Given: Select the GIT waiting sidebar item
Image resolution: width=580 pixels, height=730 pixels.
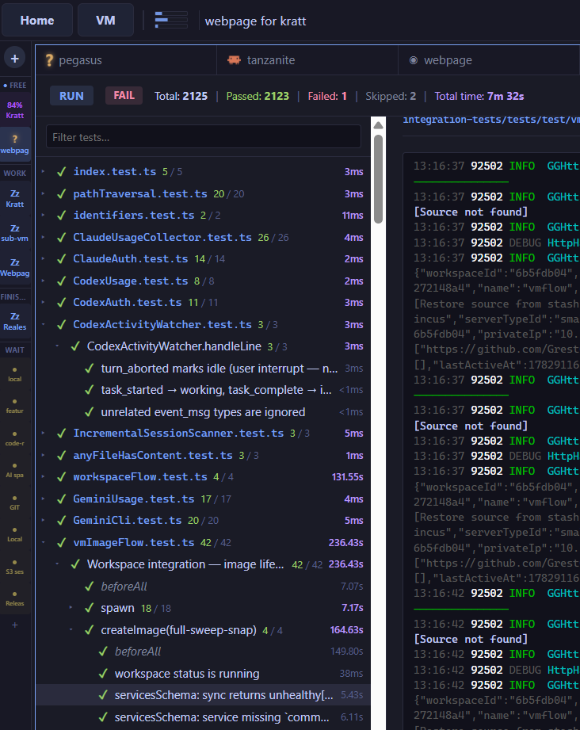Looking at the screenshot, I should click(x=15, y=503).
